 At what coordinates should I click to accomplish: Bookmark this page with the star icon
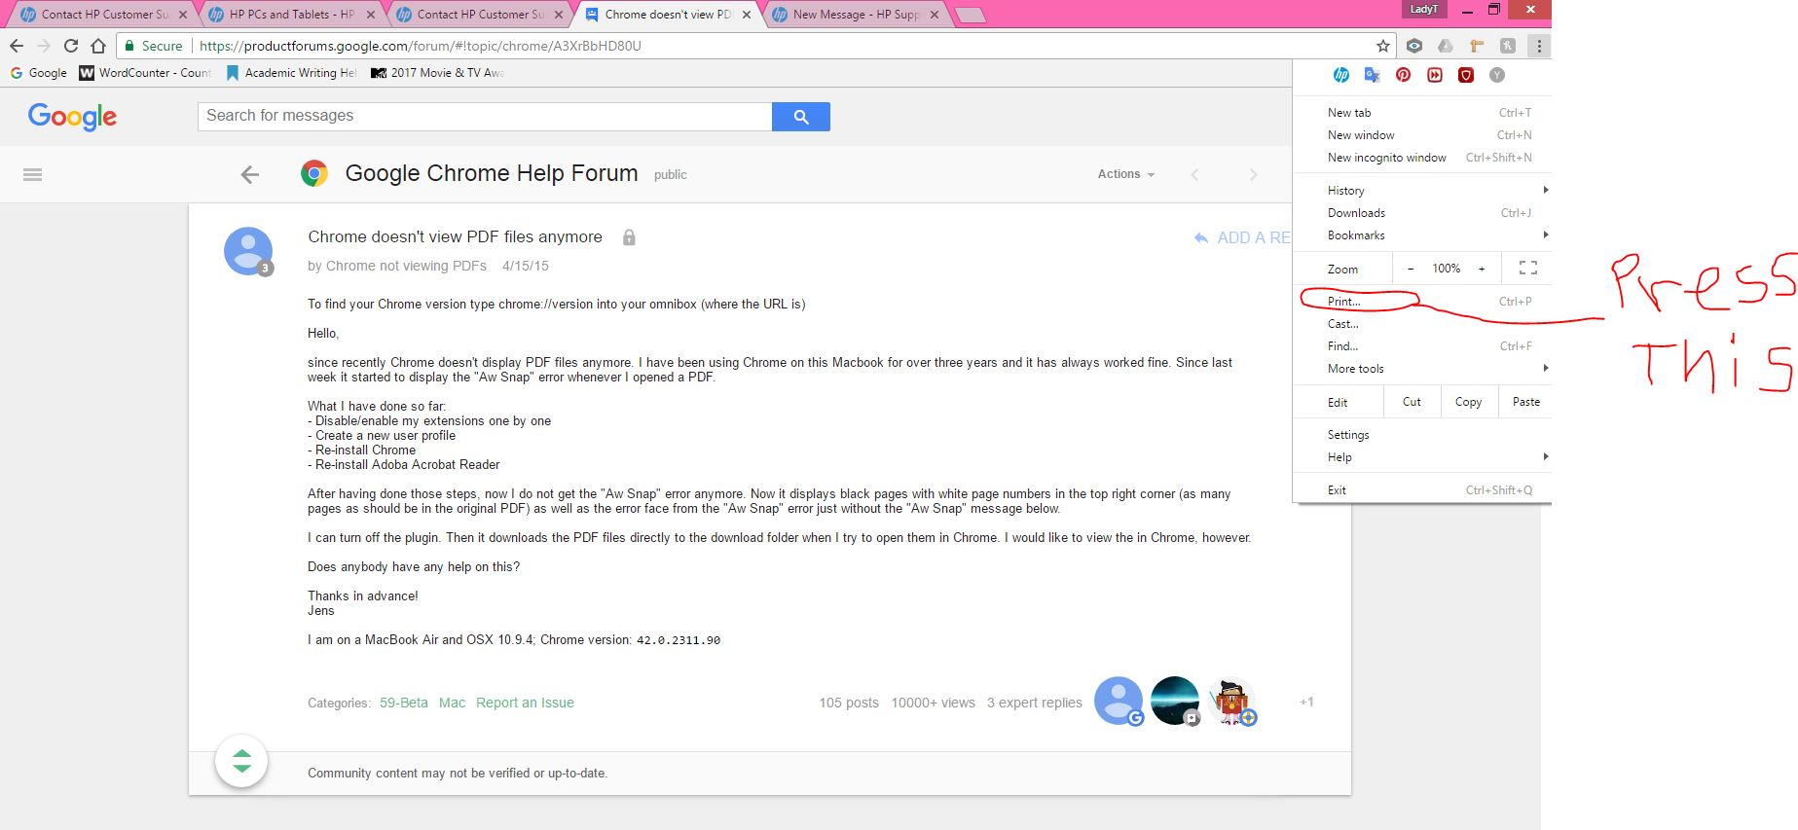(1382, 46)
